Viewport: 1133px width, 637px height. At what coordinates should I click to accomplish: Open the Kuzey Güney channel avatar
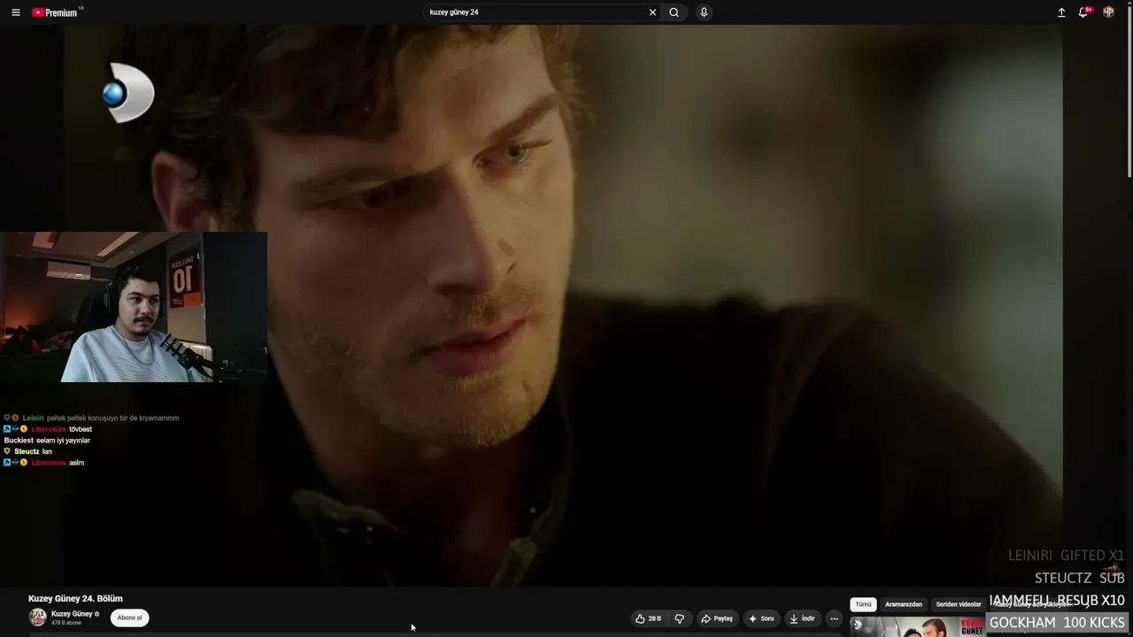pos(37,618)
